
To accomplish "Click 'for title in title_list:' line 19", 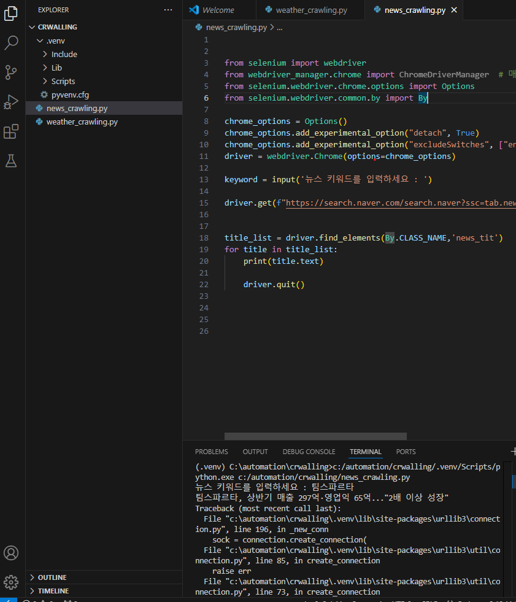I will 280,250.
